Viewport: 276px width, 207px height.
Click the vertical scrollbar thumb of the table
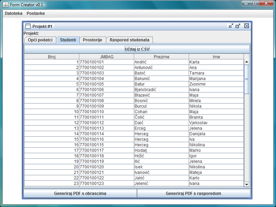246,79
